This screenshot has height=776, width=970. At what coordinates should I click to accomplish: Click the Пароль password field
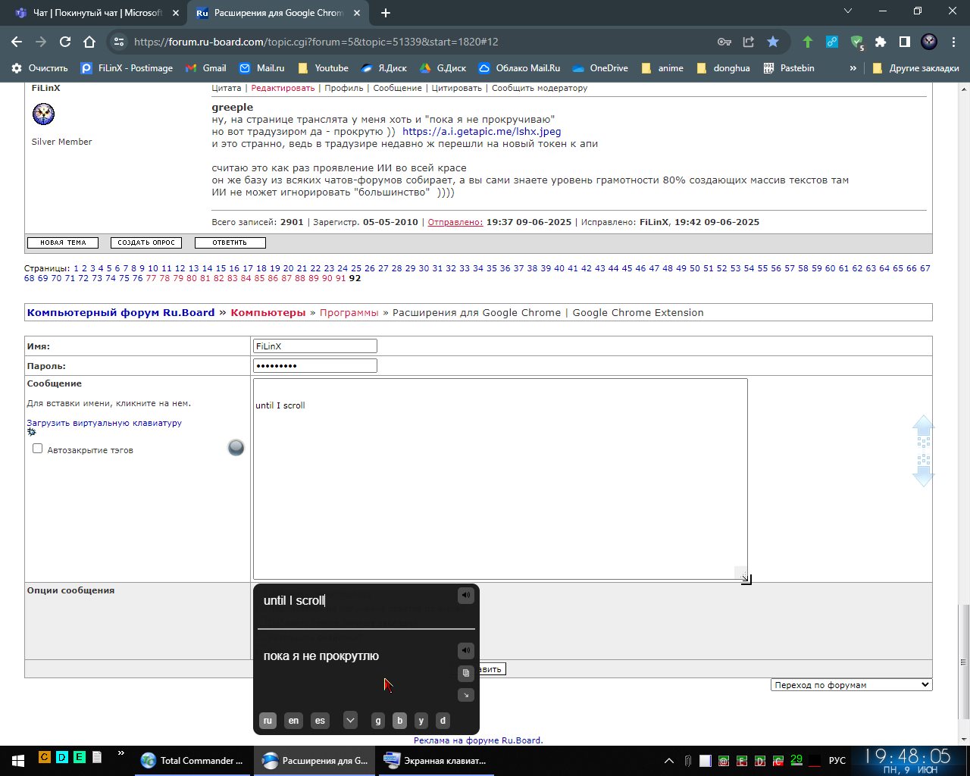[x=314, y=365]
